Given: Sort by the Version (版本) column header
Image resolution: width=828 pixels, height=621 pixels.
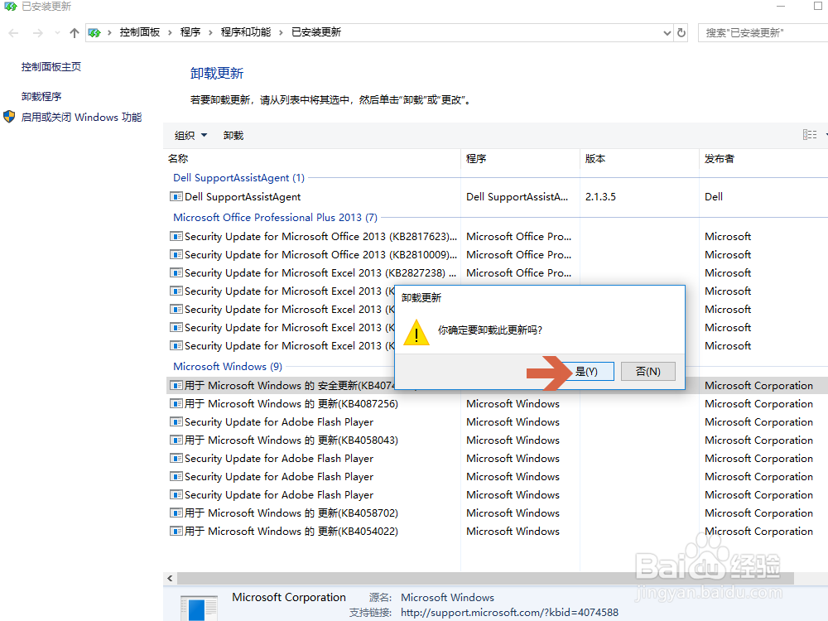Looking at the screenshot, I should pos(639,158).
